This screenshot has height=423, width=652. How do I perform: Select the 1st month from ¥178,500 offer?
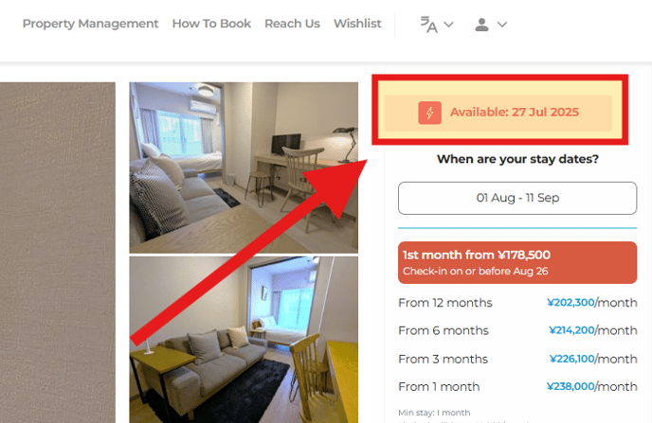(x=517, y=263)
